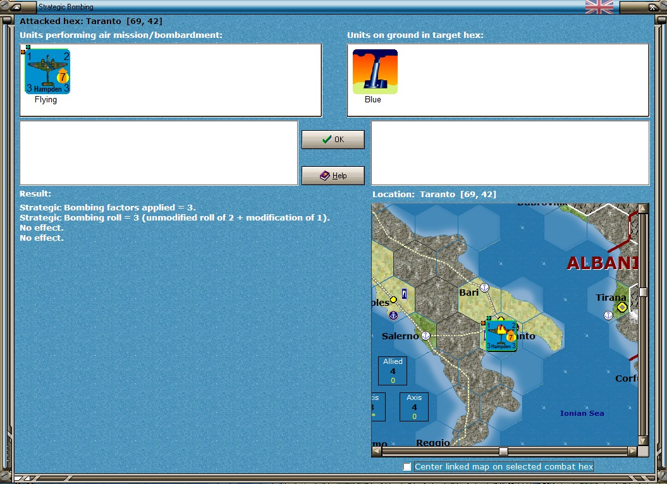The width and height of the screenshot is (667, 484).
Task: Click the Hampden counter on the map
Action: point(501,336)
